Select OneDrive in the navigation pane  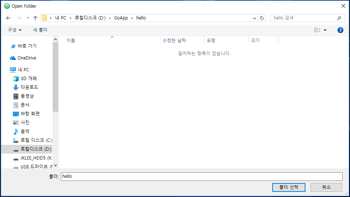(27, 58)
